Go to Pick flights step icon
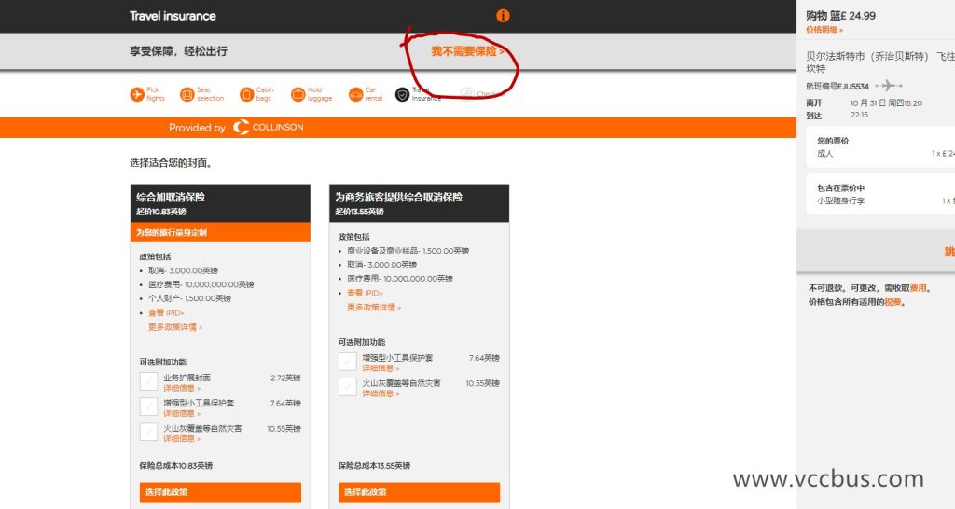The height and width of the screenshot is (509, 955). [137, 94]
